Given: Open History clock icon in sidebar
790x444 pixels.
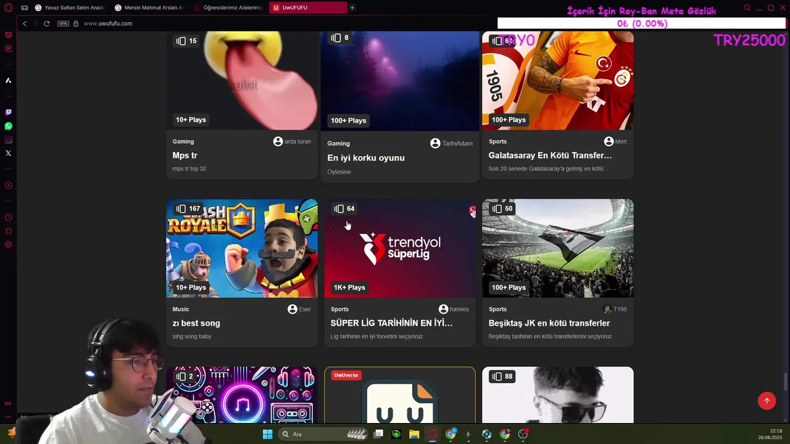Looking at the screenshot, I should coord(9,217).
